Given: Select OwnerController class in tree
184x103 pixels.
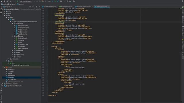Looking at the screenshot, I should tap(23, 28).
